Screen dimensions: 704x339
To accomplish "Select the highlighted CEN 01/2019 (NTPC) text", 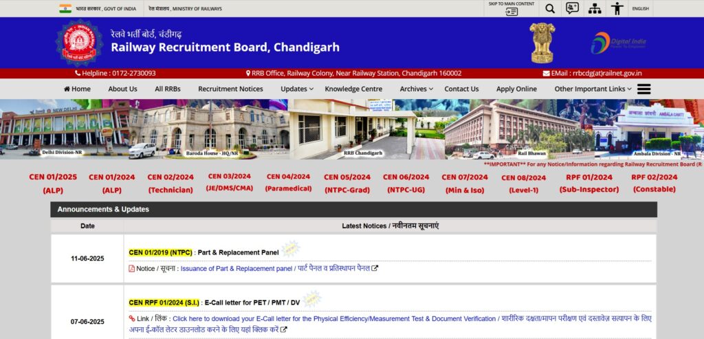I will [x=160, y=252].
